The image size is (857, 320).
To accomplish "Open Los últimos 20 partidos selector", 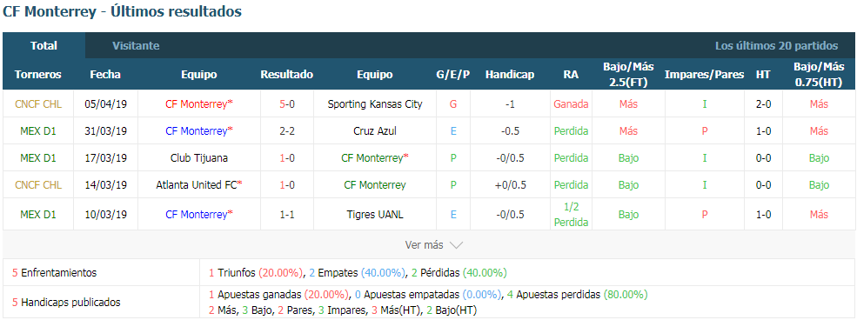I will click(776, 46).
